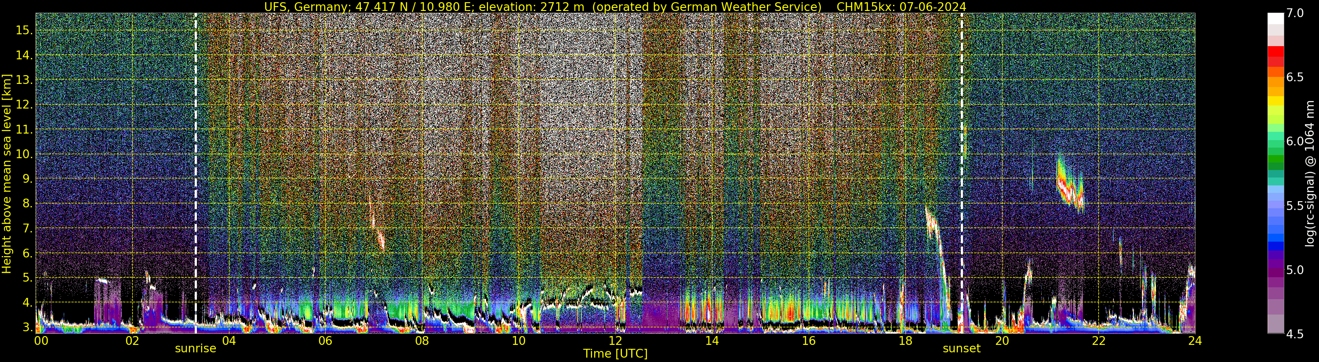This screenshot has width=1319, height=362.
Task: Click the height tick label '15.'
Action: 24,30
